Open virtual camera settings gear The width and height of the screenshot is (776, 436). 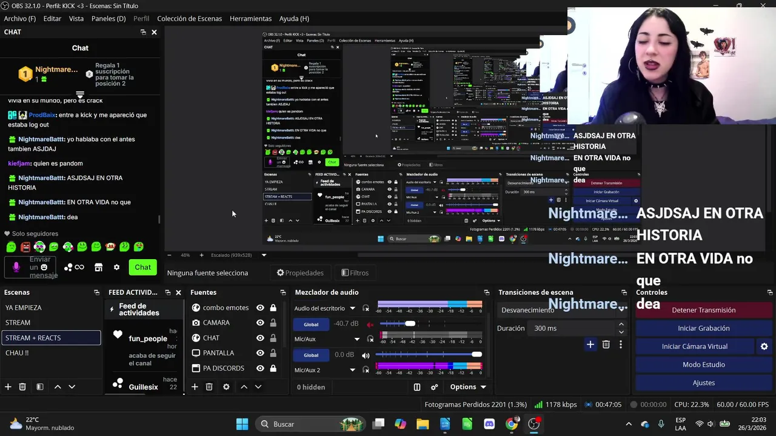[764, 346]
